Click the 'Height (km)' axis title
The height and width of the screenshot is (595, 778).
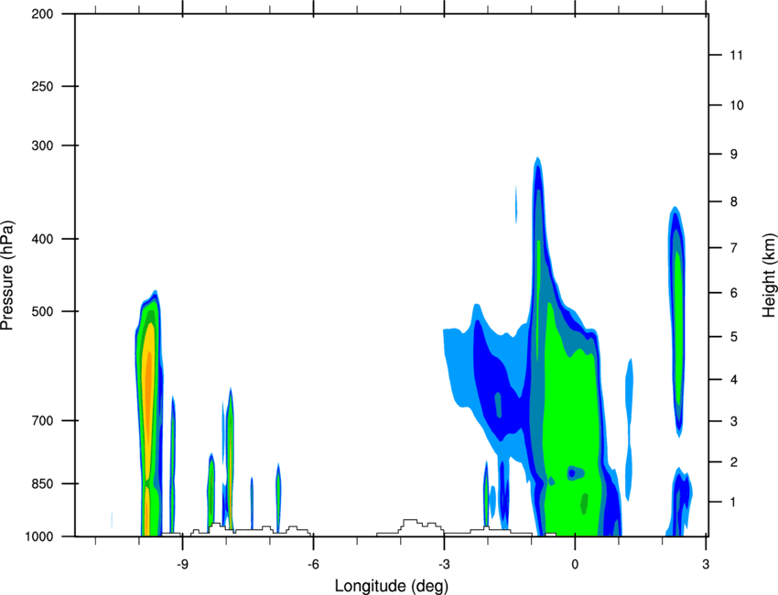(769, 275)
